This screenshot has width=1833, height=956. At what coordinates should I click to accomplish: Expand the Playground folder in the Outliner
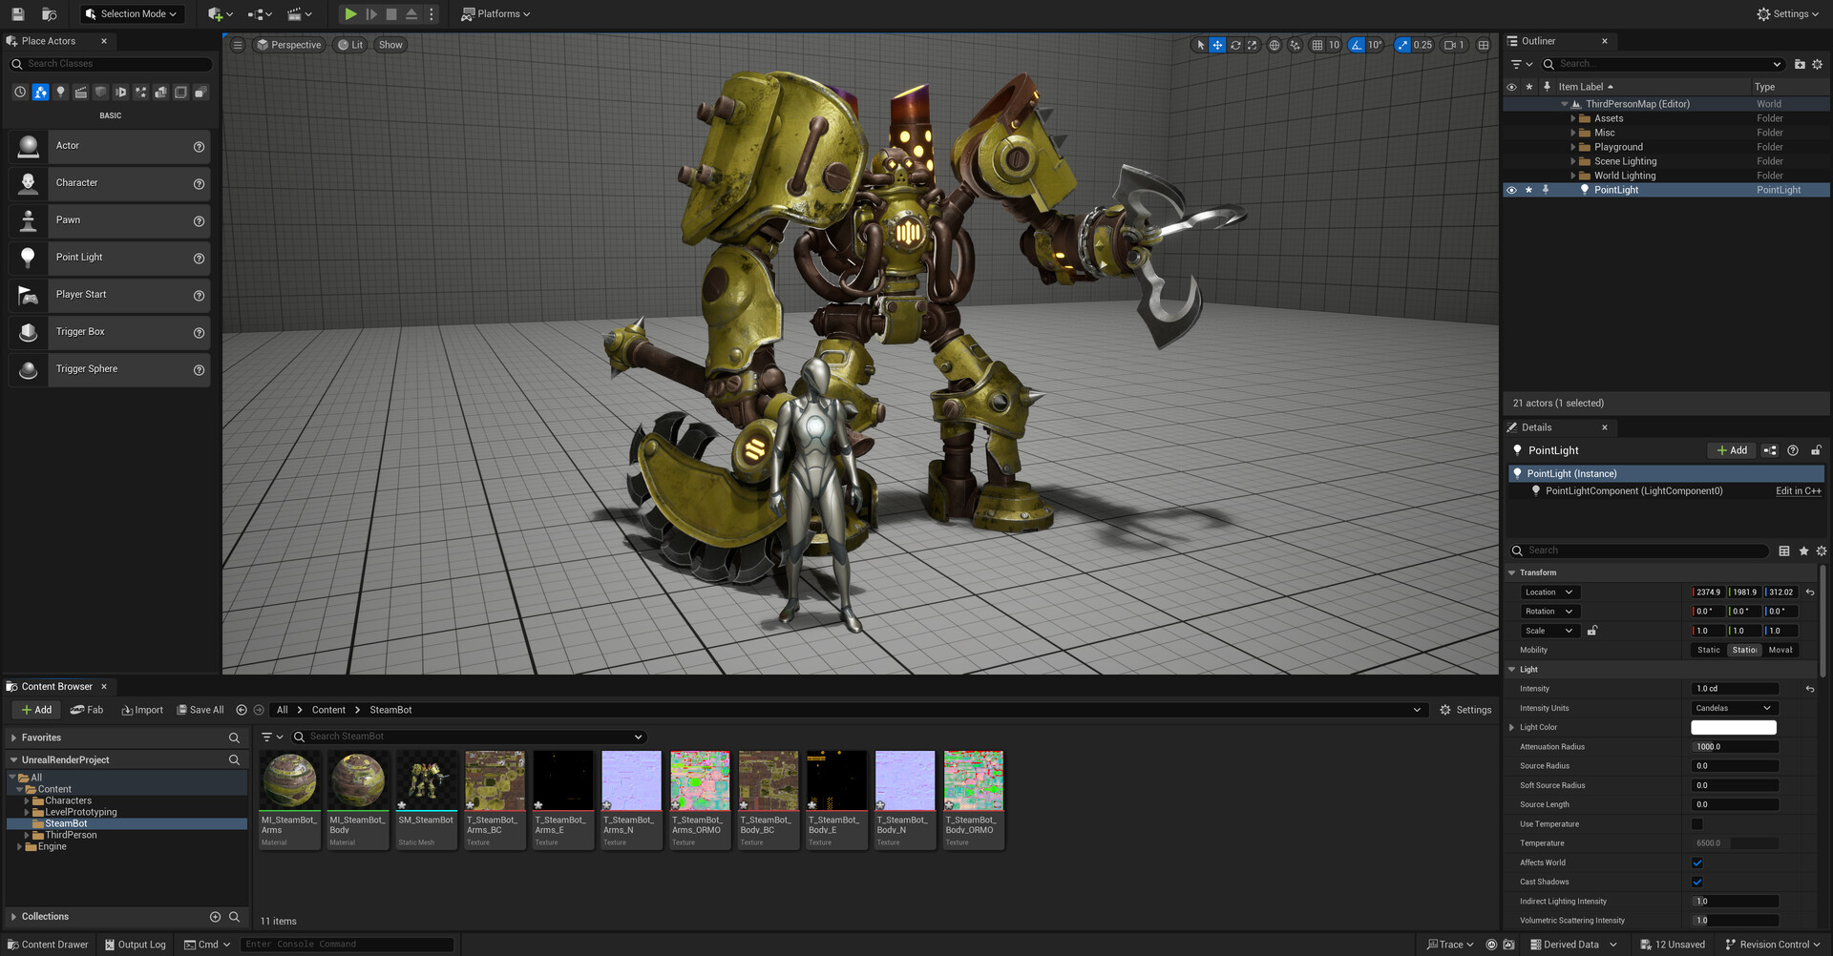1573,147
